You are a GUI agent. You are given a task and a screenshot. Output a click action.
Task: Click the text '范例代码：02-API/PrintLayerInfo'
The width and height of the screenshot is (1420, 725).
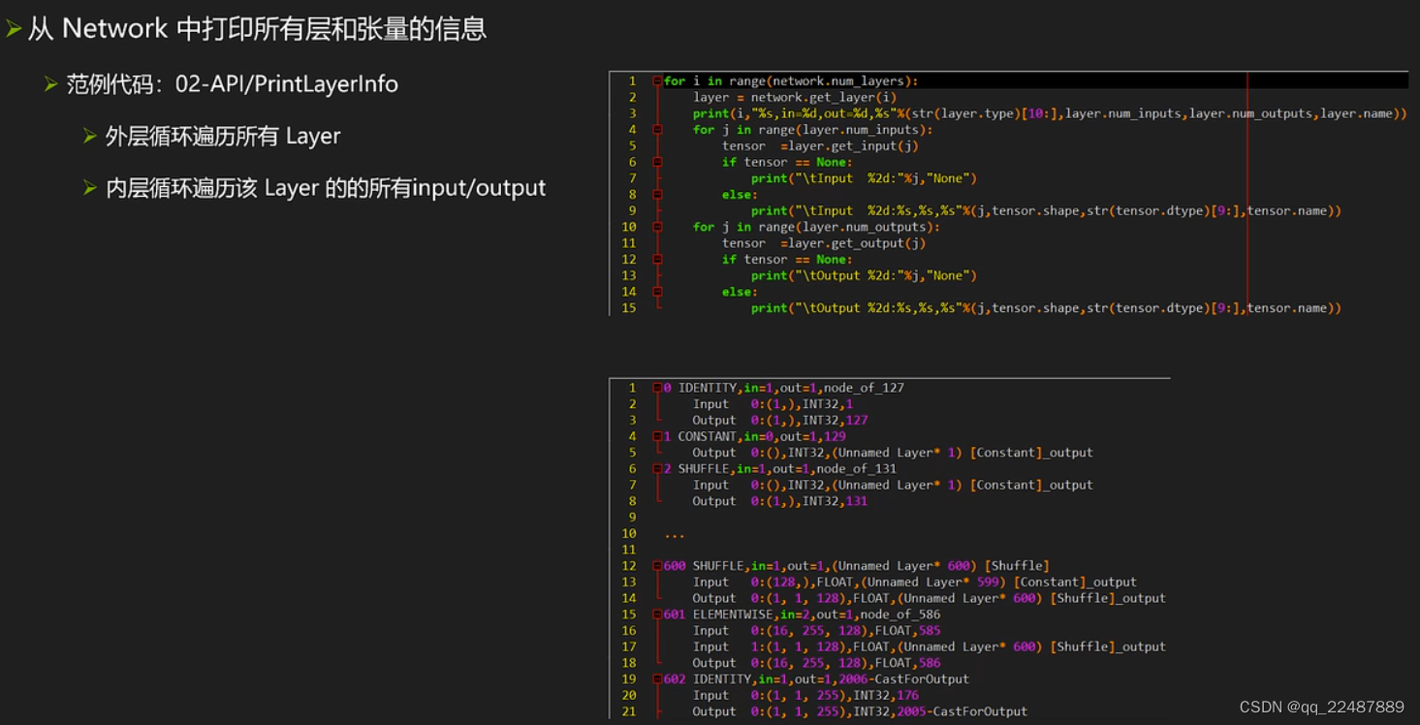[233, 84]
